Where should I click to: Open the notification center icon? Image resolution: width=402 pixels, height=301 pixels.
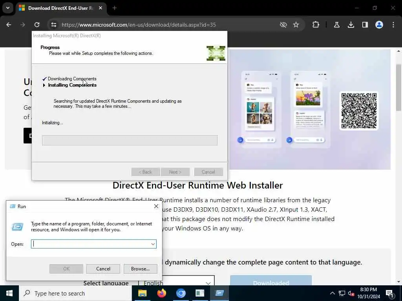pos(389,293)
